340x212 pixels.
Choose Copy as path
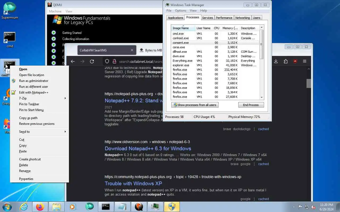[39, 118]
